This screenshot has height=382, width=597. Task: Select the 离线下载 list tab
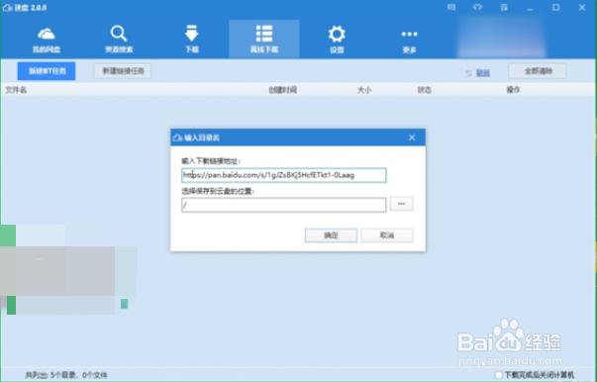pyautogui.click(x=264, y=39)
